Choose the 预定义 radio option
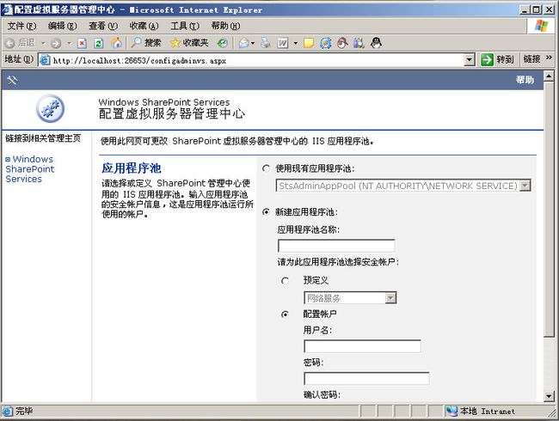 (x=286, y=280)
